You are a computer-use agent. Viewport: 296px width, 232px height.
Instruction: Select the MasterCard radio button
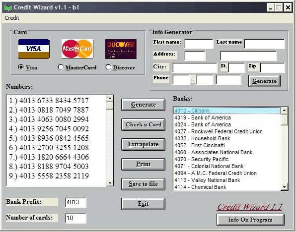(61, 67)
